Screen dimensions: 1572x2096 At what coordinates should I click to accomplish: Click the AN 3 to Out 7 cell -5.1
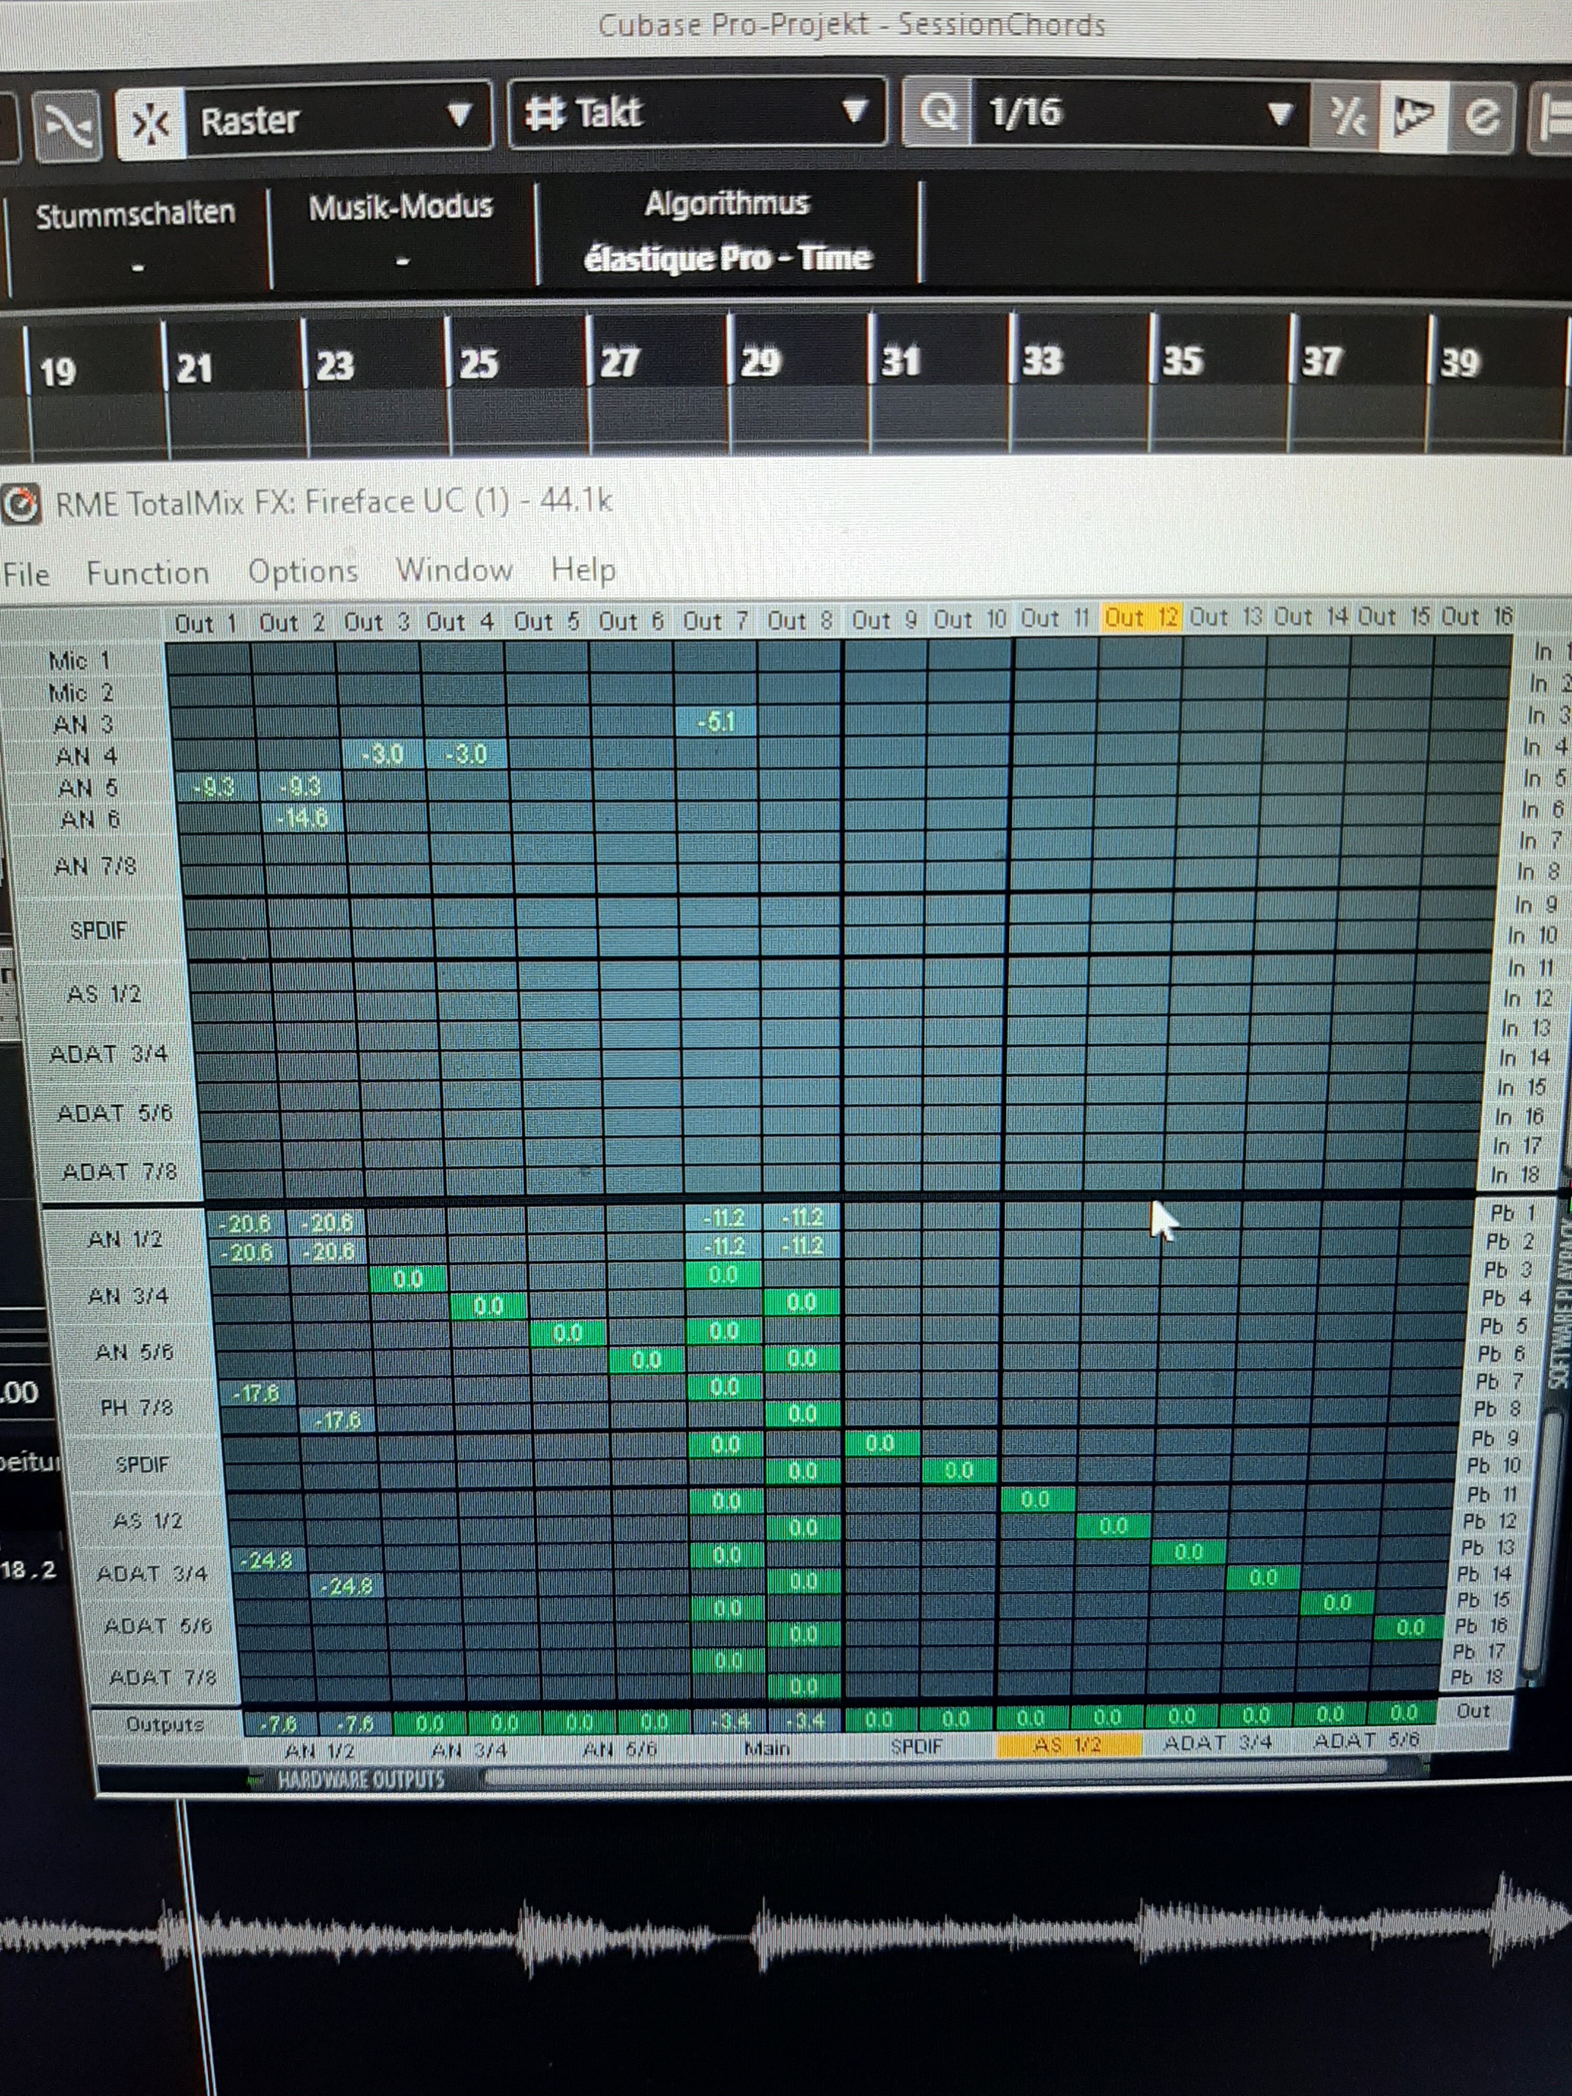(x=715, y=722)
